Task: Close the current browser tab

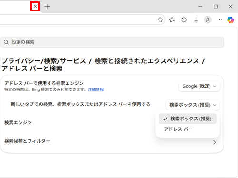Action: 35,7
